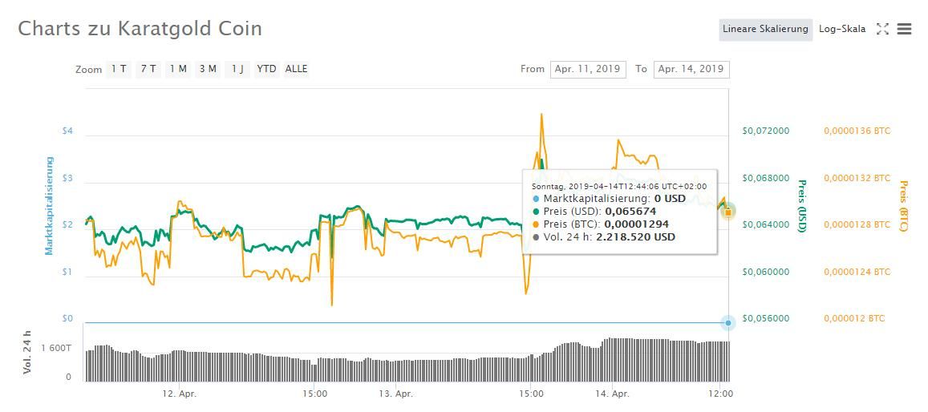Click tooltip value Marktkapitalisierung: 0 USD
This screenshot has height=412, width=928.
point(614,198)
